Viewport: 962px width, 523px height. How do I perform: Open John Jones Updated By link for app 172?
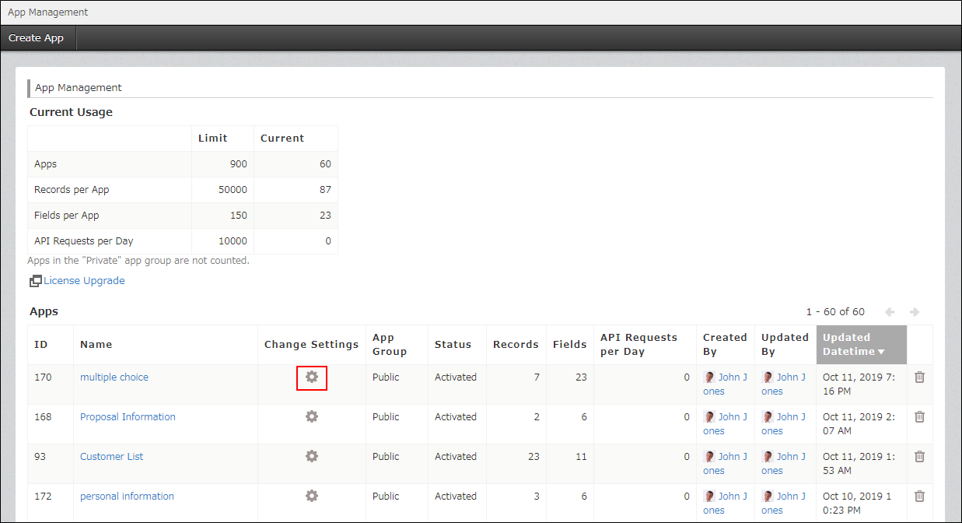coord(783,503)
